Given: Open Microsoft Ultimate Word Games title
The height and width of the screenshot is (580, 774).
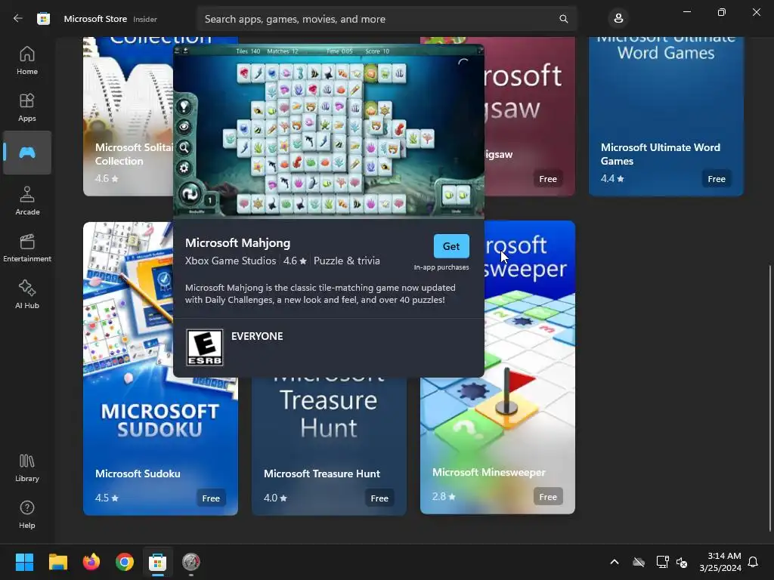Looking at the screenshot, I should (x=660, y=154).
